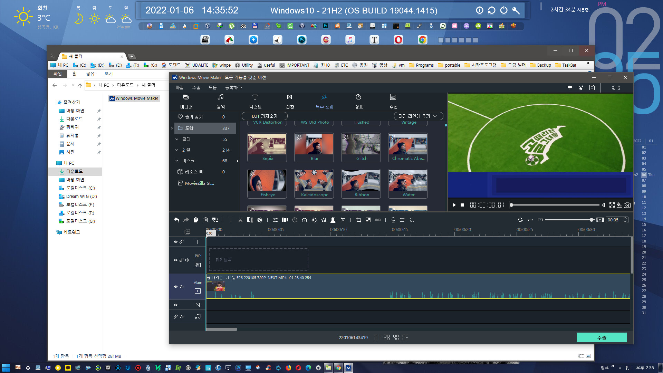Select the Kaleidoscope effect thumbnail
This screenshot has width=663, height=373.
coord(314,184)
